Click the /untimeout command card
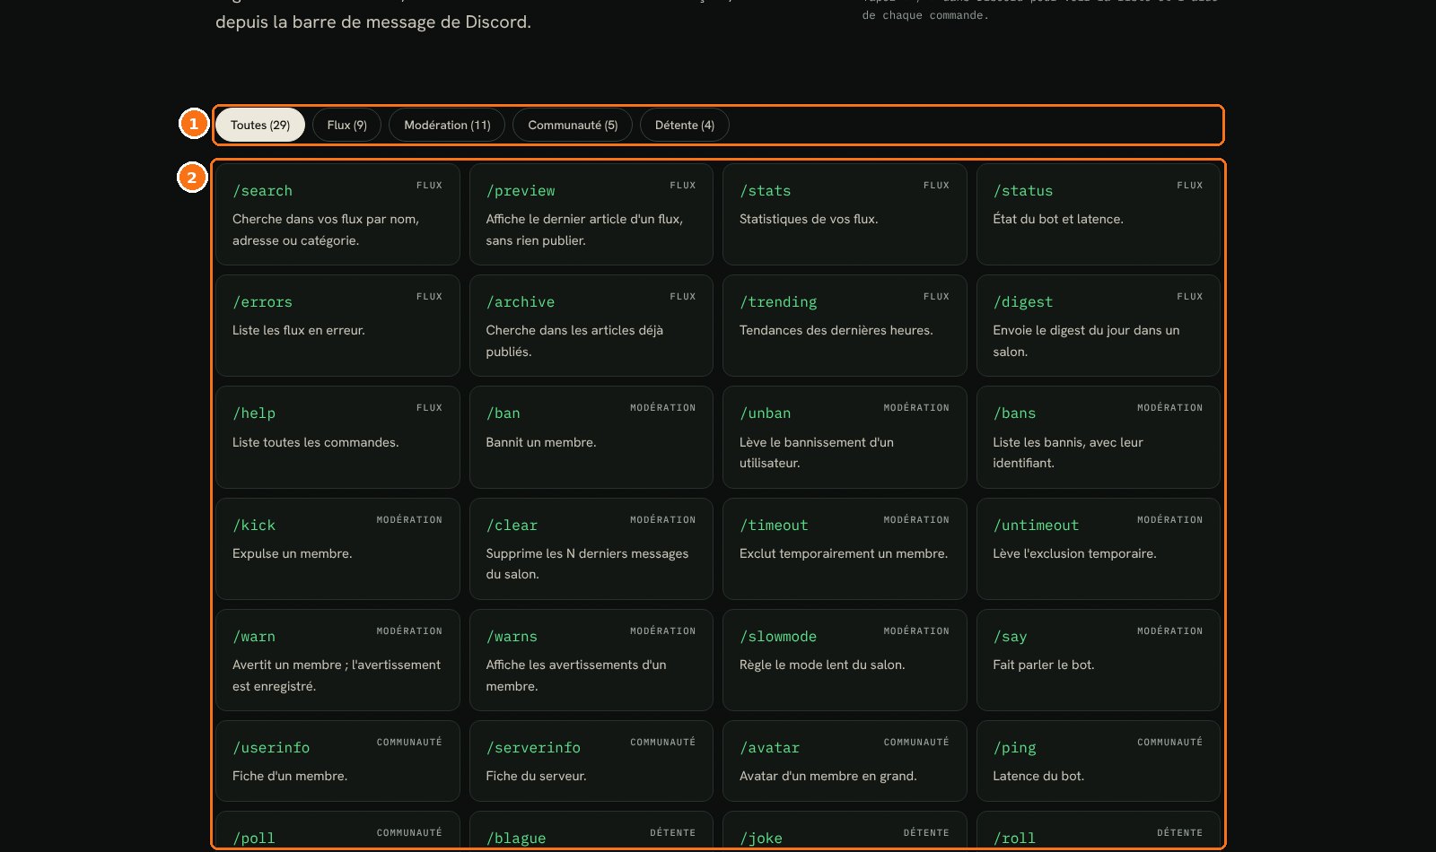The image size is (1436, 852). (x=1099, y=549)
